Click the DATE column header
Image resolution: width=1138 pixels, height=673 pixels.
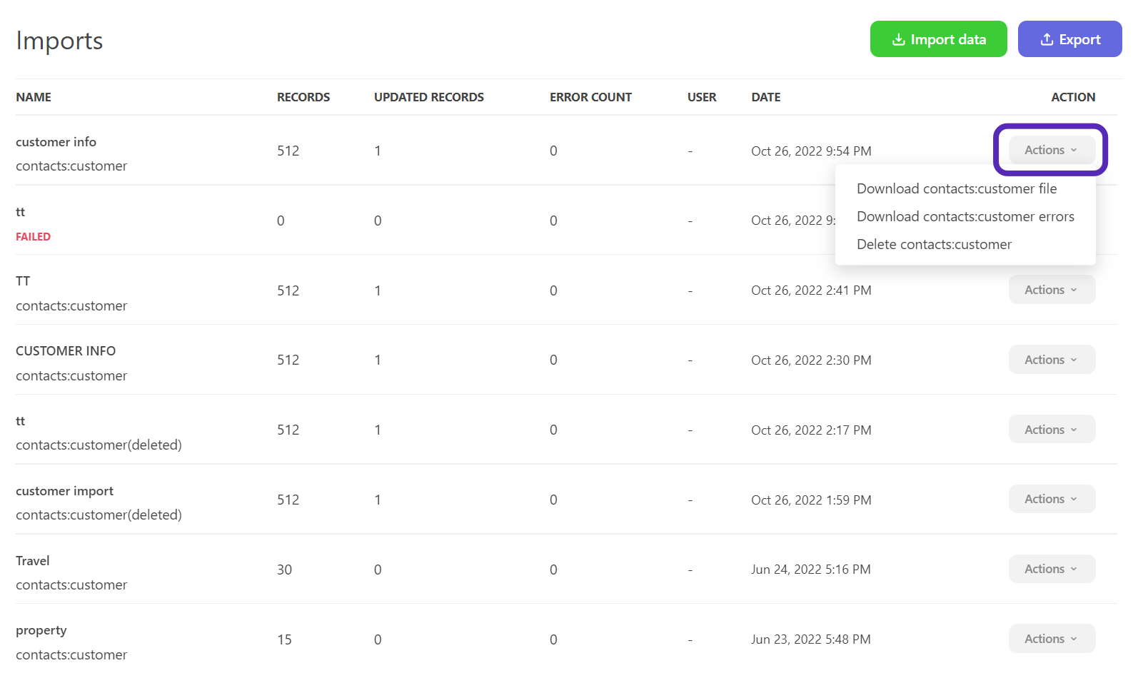click(765, 97)
